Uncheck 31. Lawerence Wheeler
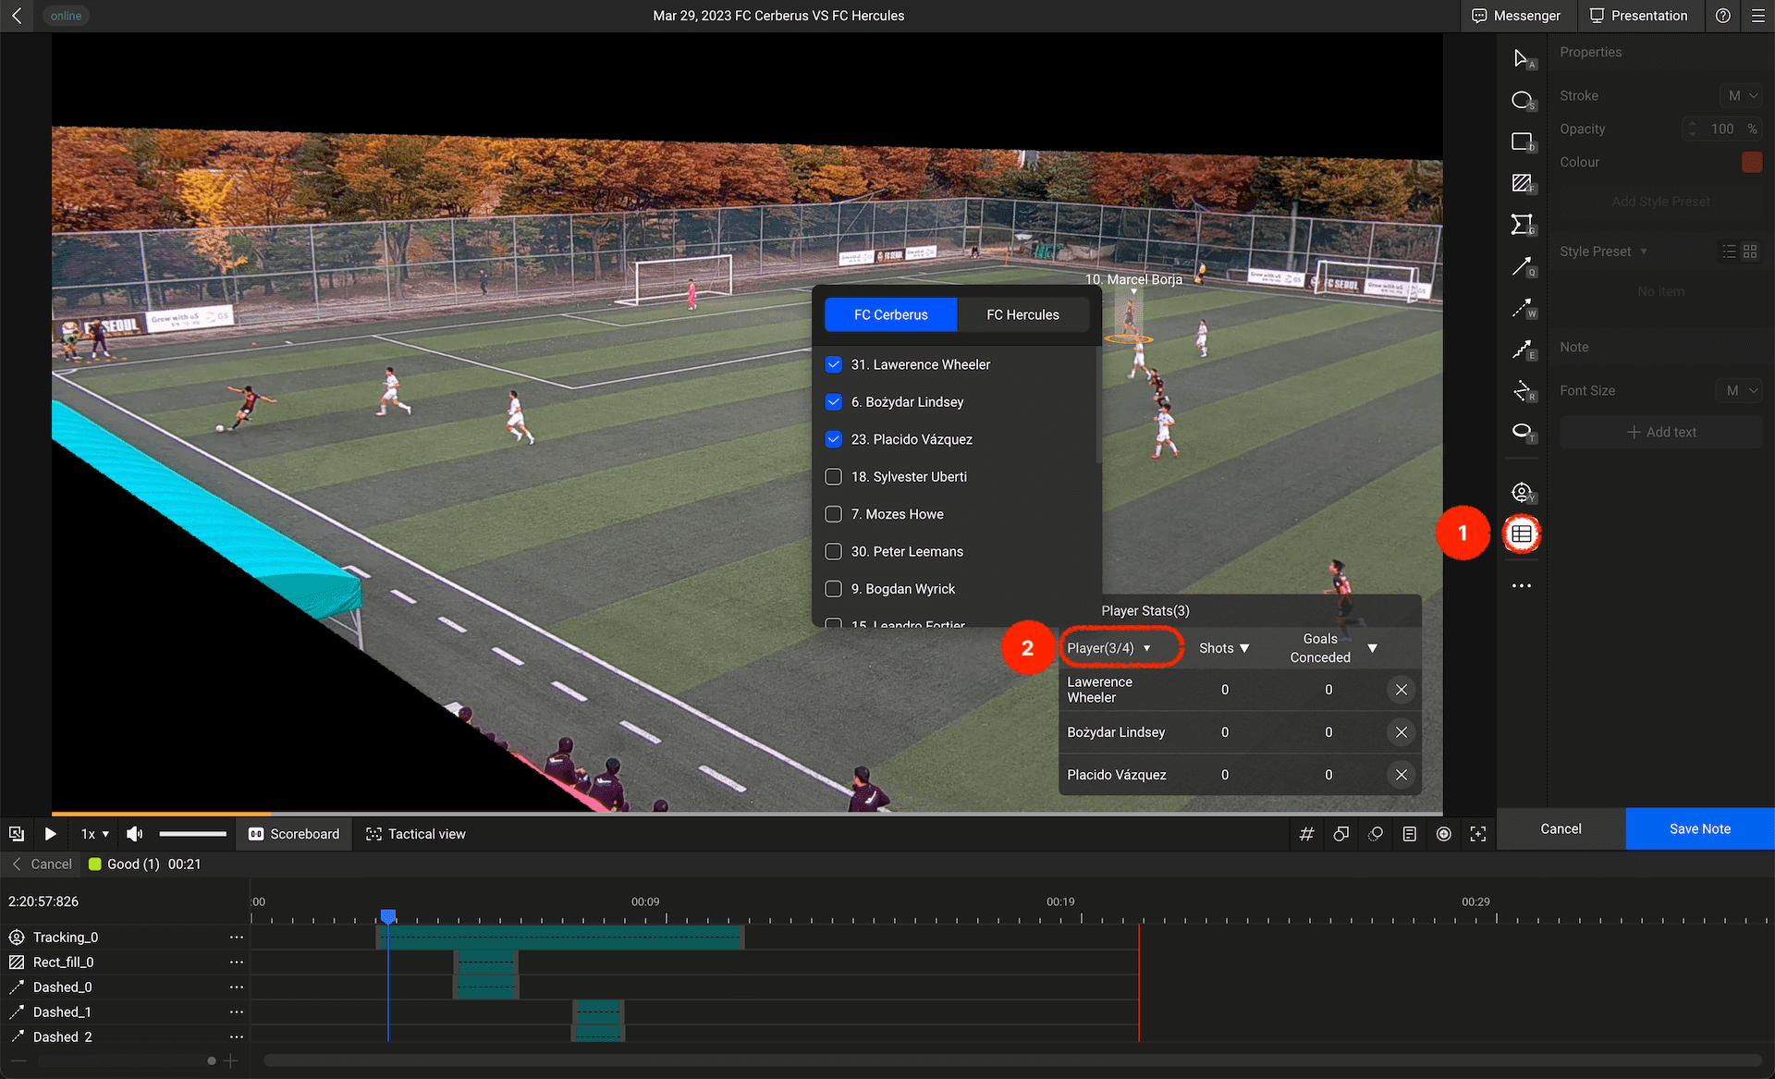 (833, 364)
